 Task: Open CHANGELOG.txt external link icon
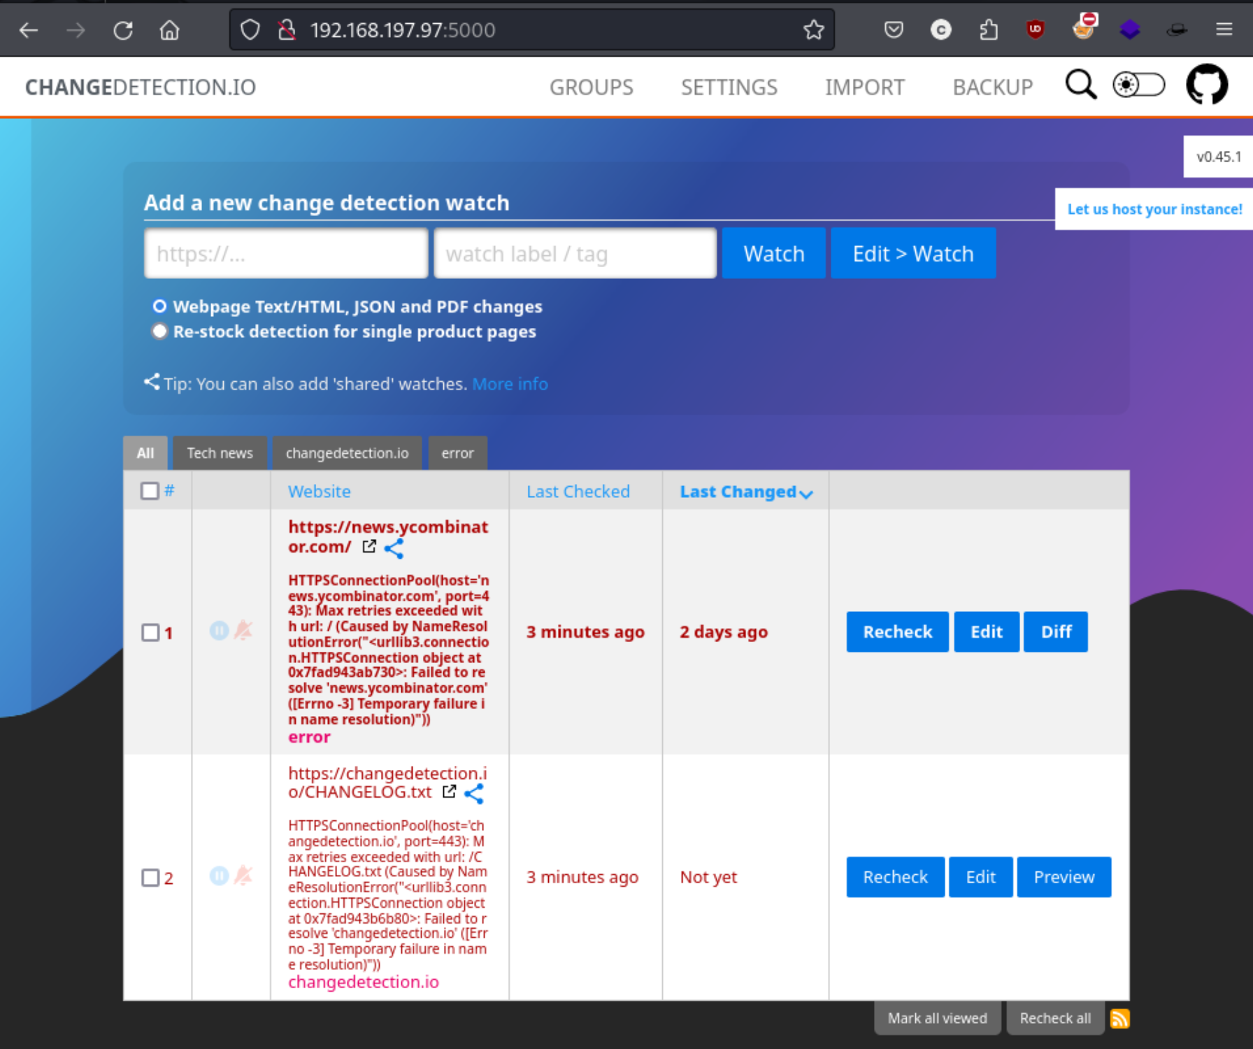449,792
